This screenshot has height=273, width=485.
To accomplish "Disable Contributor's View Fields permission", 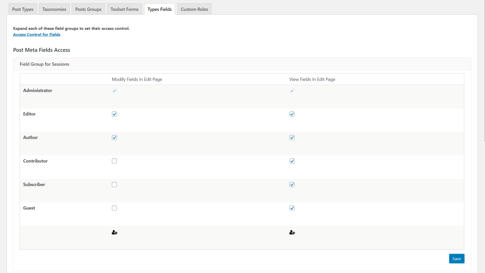I will pos(292,161).
